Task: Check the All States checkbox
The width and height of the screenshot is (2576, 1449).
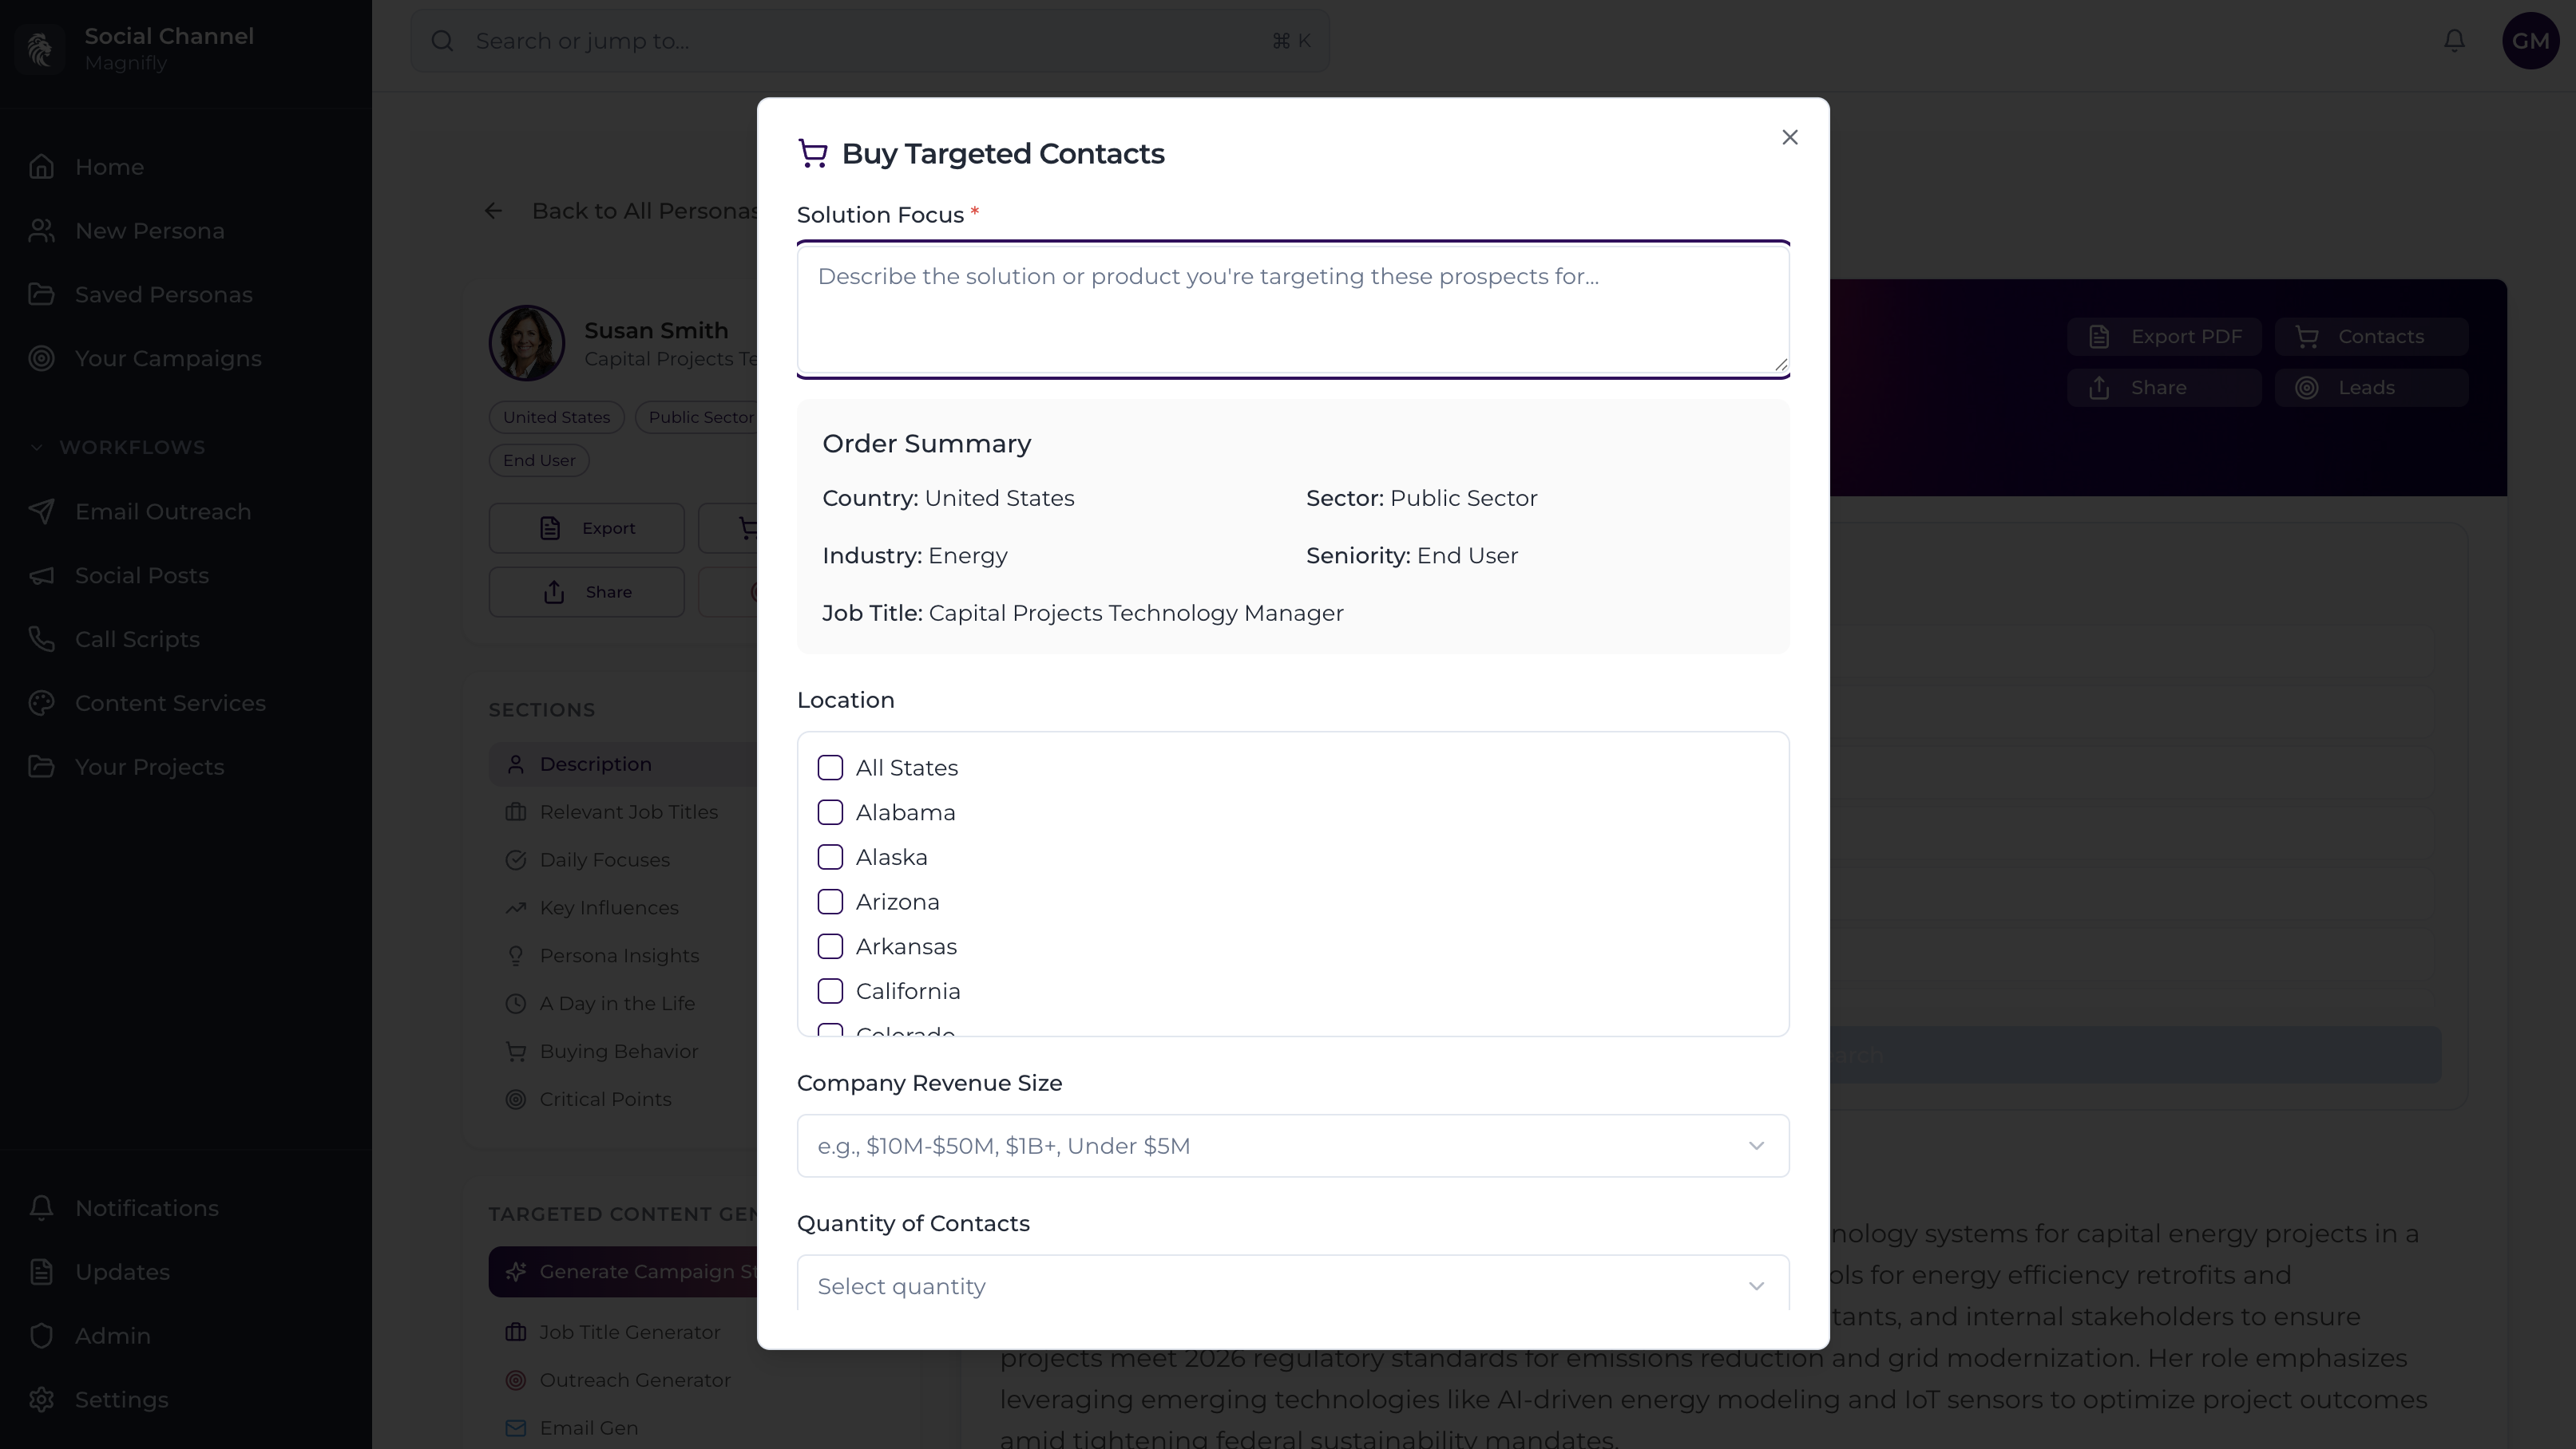Action: pos(830,768)
